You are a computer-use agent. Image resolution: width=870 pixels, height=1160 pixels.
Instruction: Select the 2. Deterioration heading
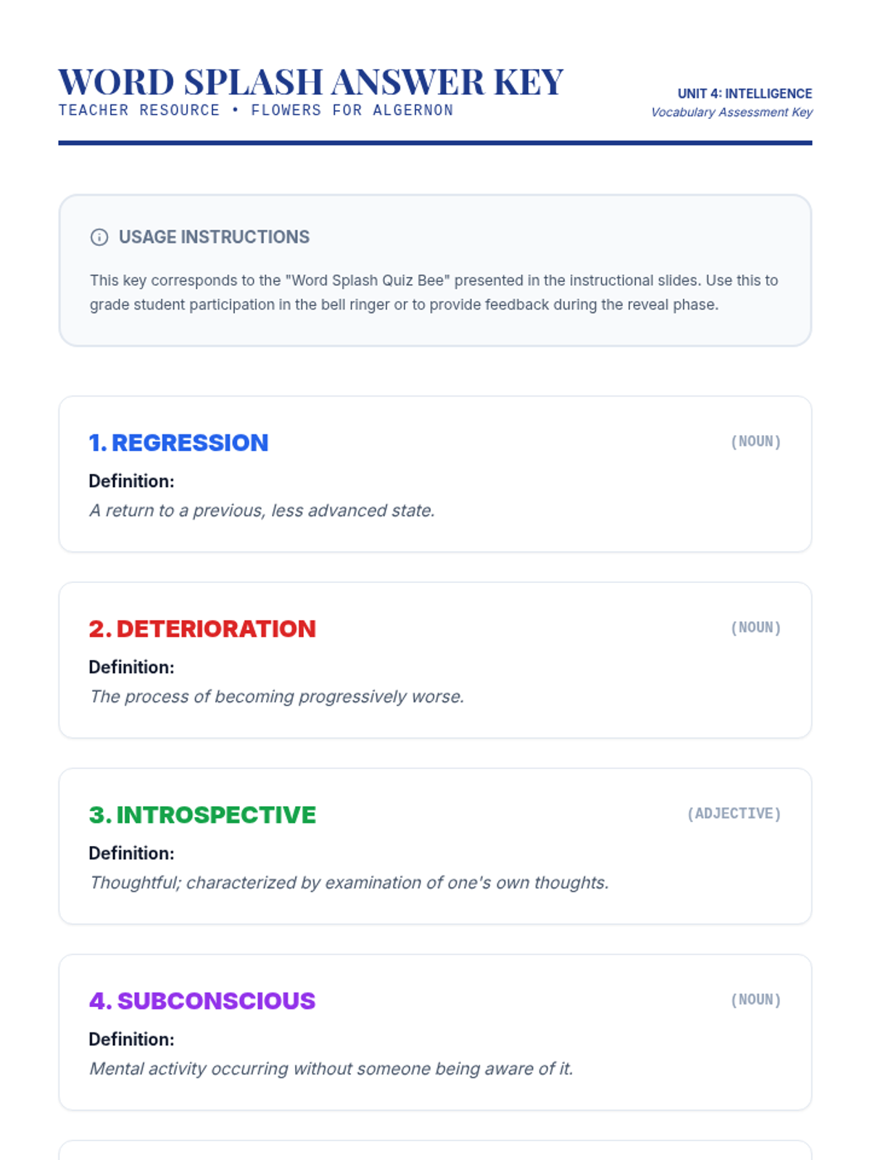[202, 629]
